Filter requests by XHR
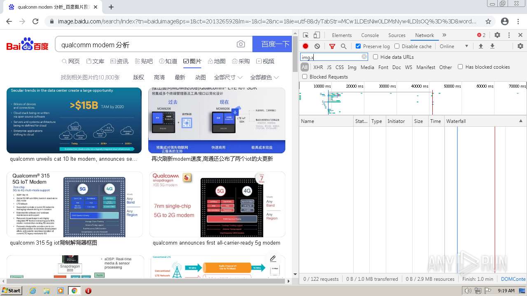This screenshot has width=527, height=296. coord(318,67)
